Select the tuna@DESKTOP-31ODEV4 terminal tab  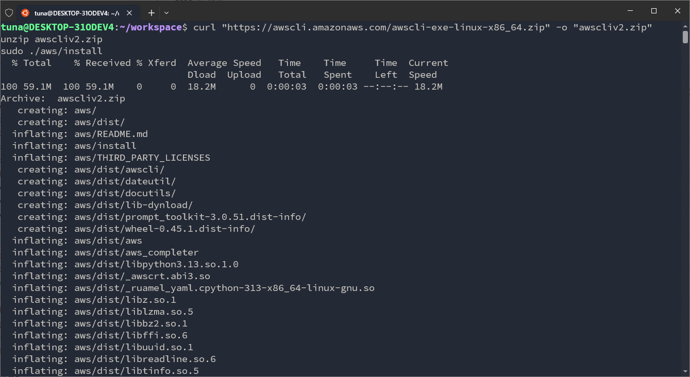click(76, 12)
